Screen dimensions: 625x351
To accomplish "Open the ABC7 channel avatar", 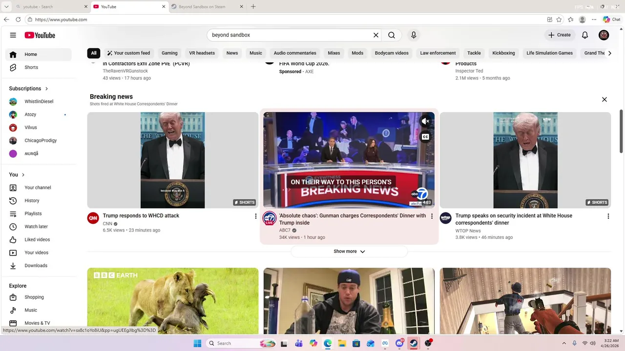I will [x=270, y=218].
